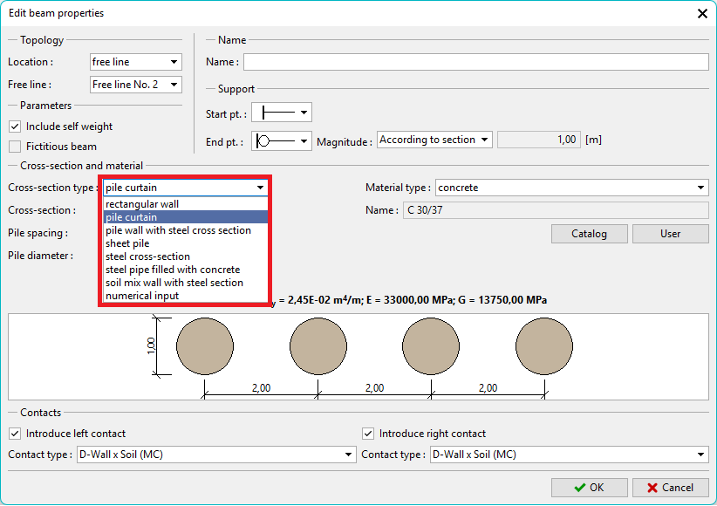Enable the Fictitious beam checkbox
The height and width of the screenshot is (506, 717).
pos(15,147)
